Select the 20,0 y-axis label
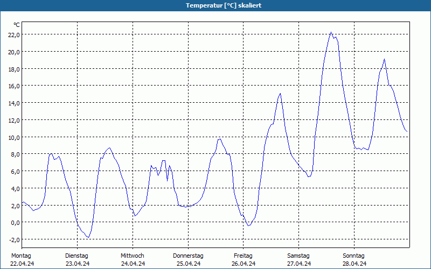Screen dimensions: 431x269 14,52
